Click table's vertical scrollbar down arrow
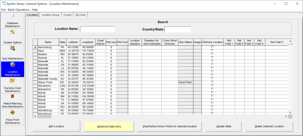Viewport: 303px width, 136px height. coord(290,112)
